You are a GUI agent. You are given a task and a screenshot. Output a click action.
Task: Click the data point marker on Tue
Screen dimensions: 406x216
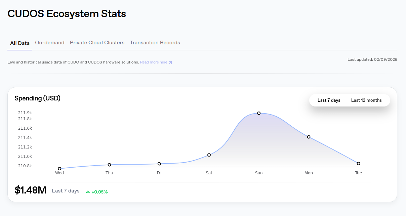point(358,163)
